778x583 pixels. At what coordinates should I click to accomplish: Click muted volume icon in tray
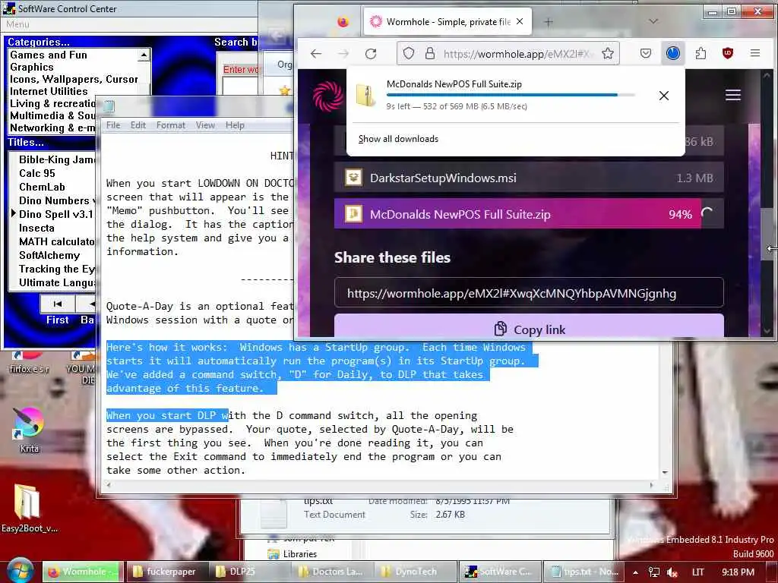[672, 572]
